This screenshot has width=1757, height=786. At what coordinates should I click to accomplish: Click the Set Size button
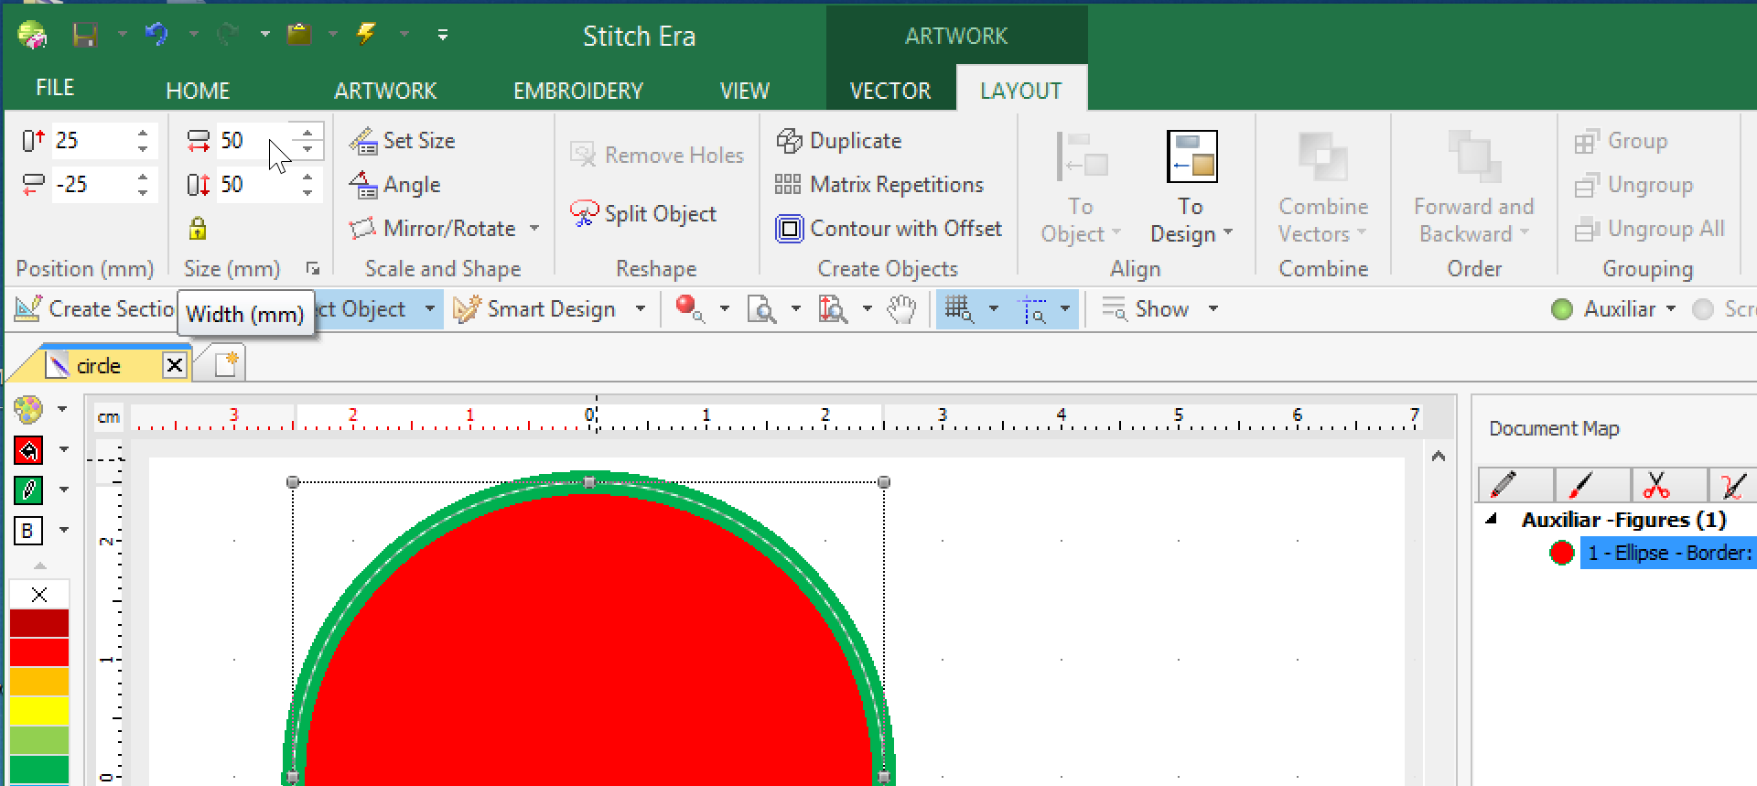[403, 141]
